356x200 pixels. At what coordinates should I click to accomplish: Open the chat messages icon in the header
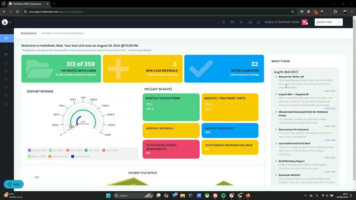(232, 22)
